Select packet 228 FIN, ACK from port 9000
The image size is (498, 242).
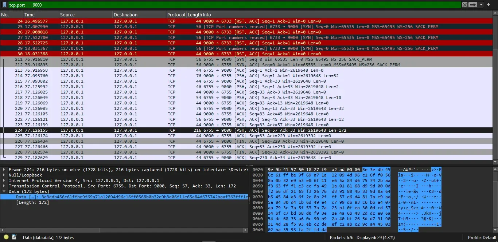click(x=246, y=152)
